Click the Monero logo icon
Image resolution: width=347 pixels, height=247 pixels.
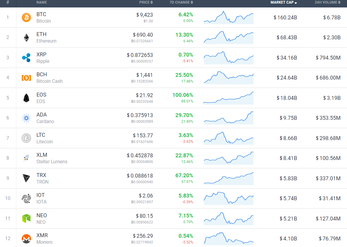pos(26,239)
